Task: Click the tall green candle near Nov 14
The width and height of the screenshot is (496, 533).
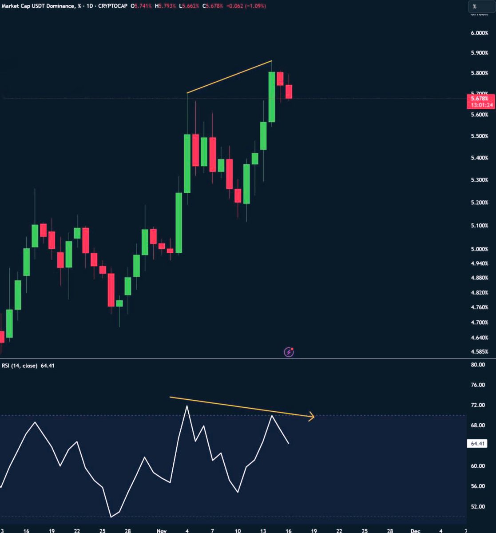Action: coord(271,98)
